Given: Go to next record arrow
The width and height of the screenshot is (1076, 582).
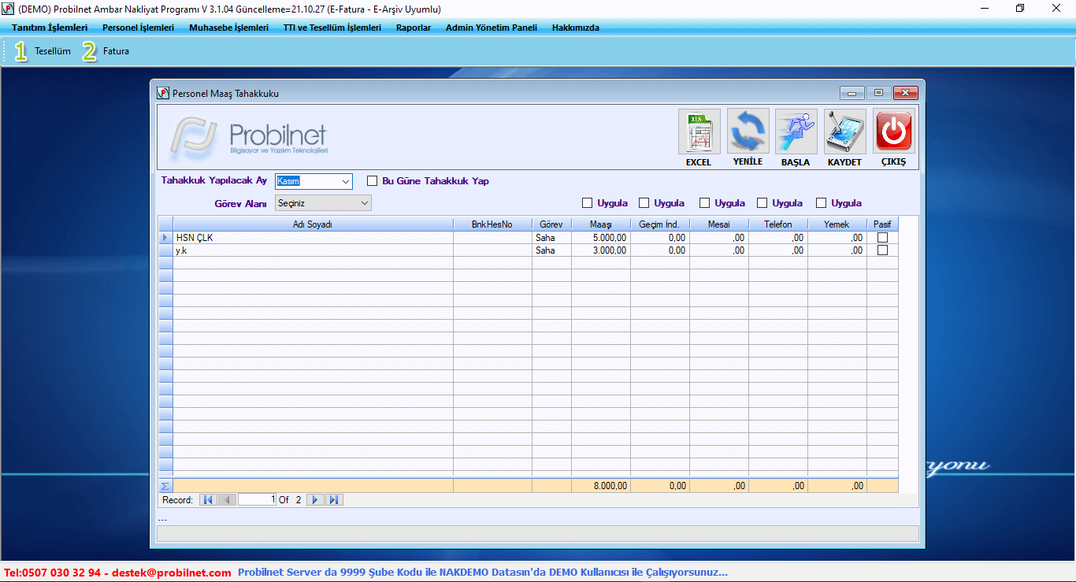Looking at the screenshot, I should (315, 500).
